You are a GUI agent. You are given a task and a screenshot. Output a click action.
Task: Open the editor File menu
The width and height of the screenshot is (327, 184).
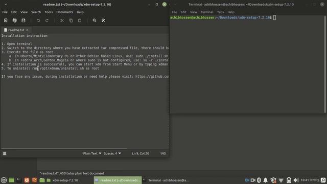coord(5,12)
